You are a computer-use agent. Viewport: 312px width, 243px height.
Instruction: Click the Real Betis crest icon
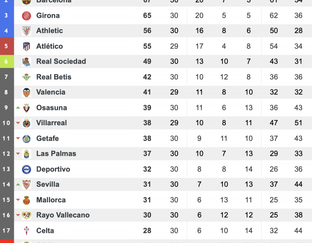click(26, 77)
